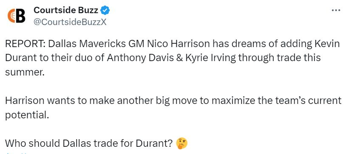Click the 'Who should Dallas trade' question
Viewport: 350px width, 154px height.
[89, 143]
